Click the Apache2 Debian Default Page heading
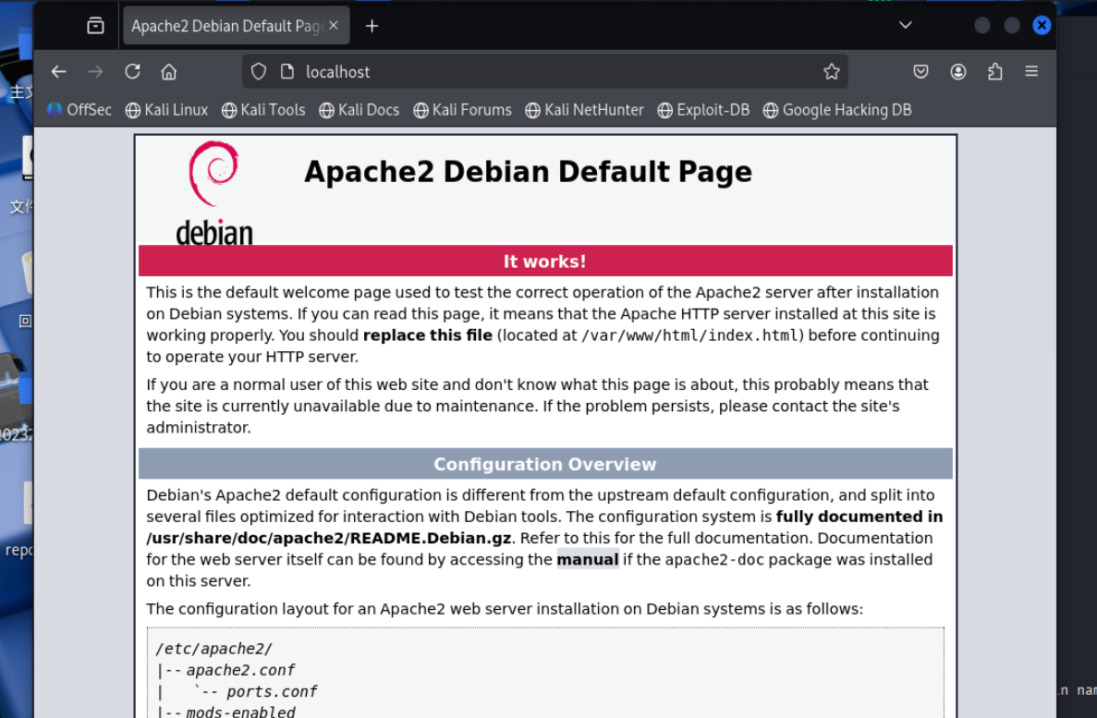The image size is (1097, 718). point(529,172)
